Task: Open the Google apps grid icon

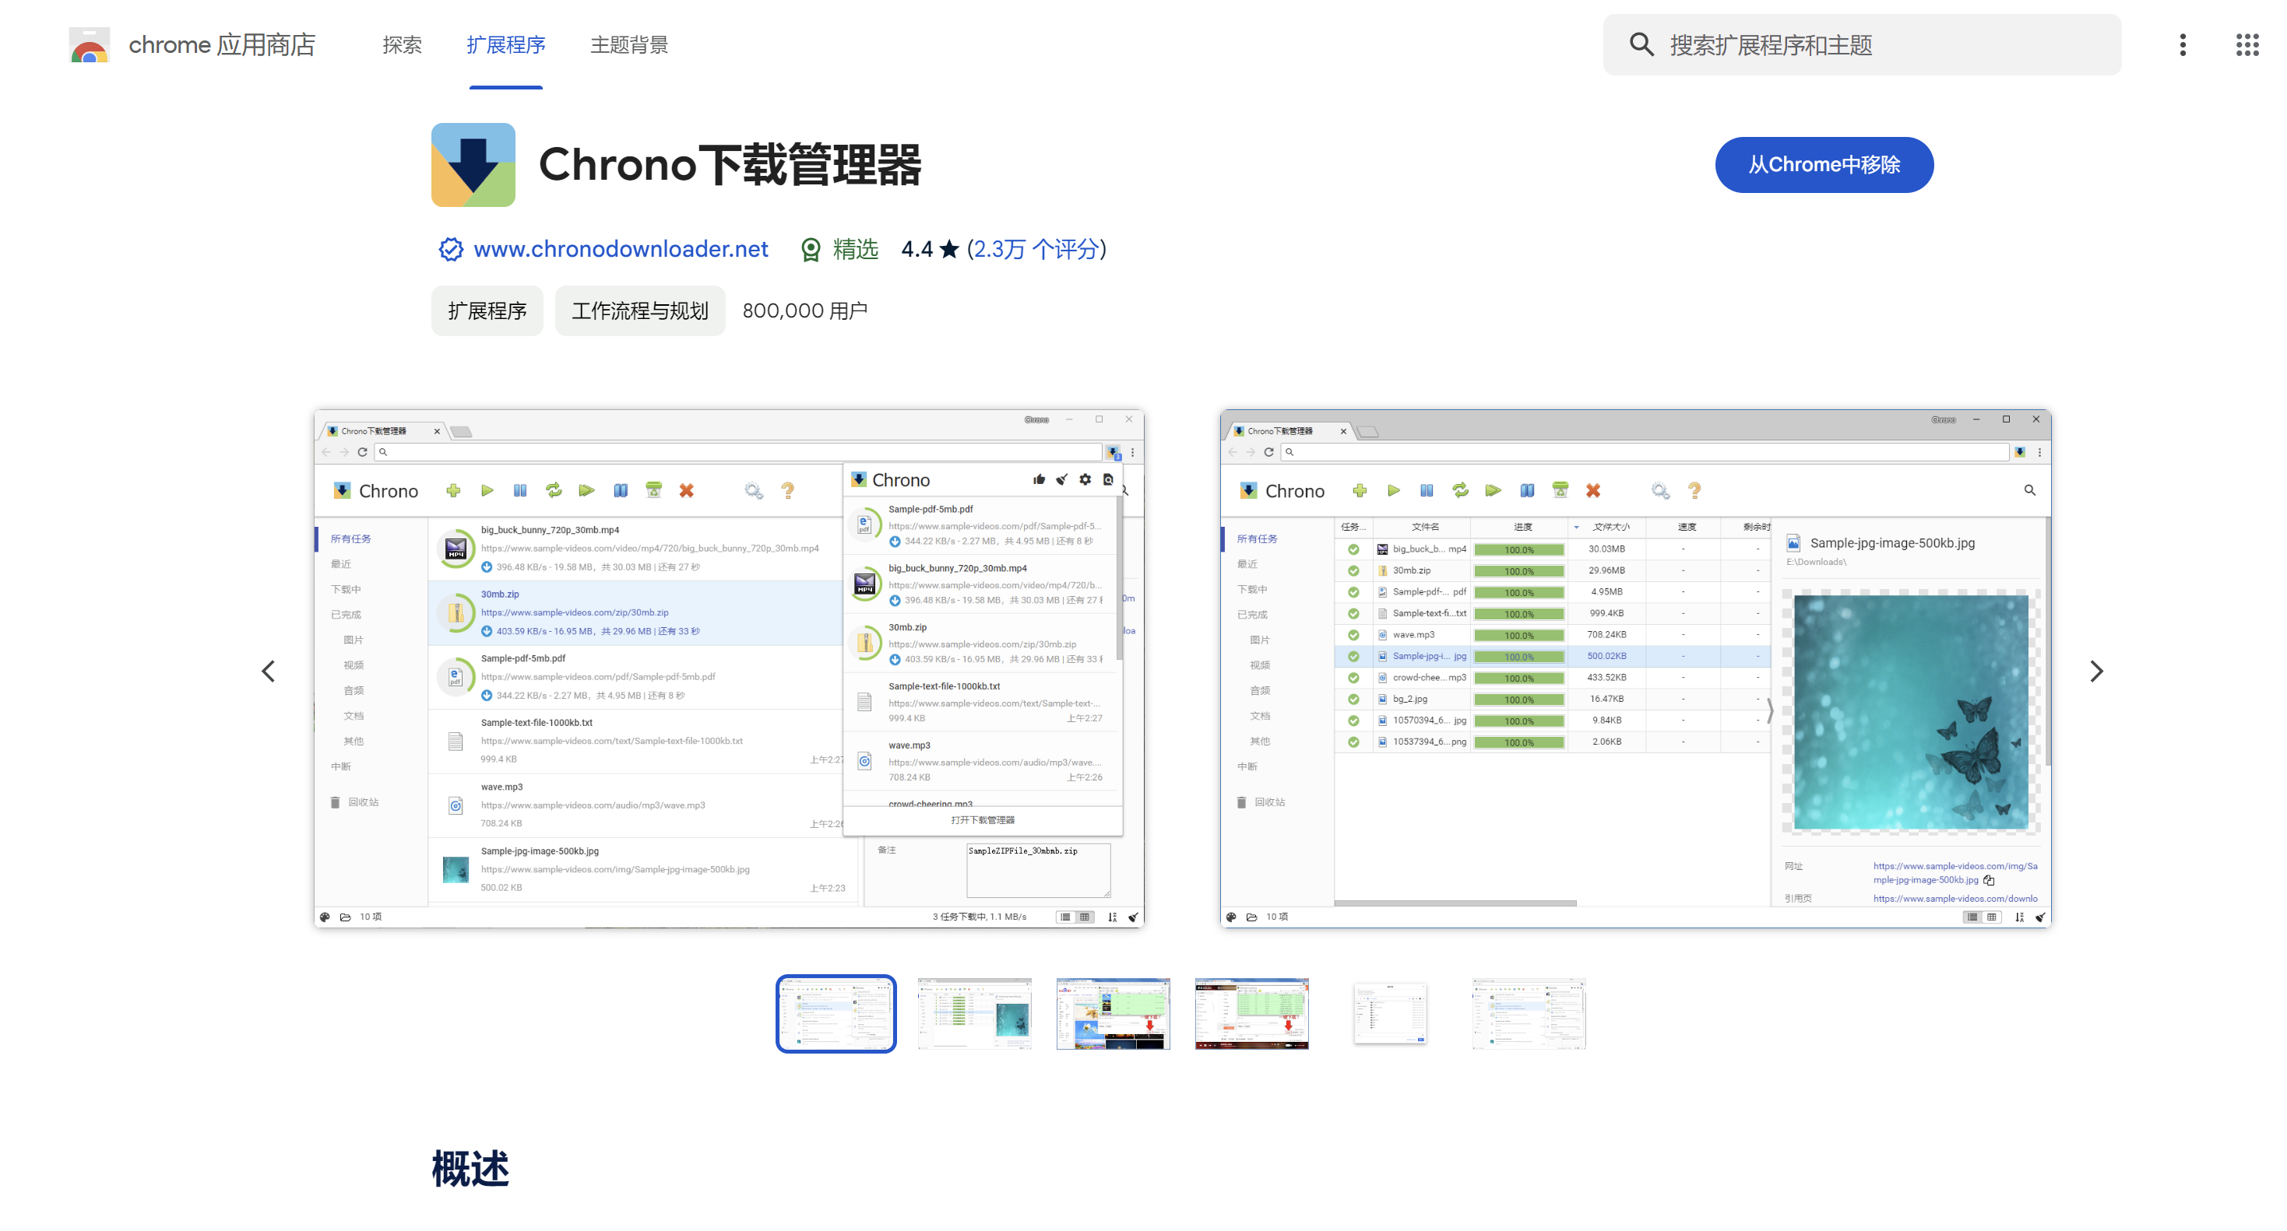Action: coord(2247,44)
